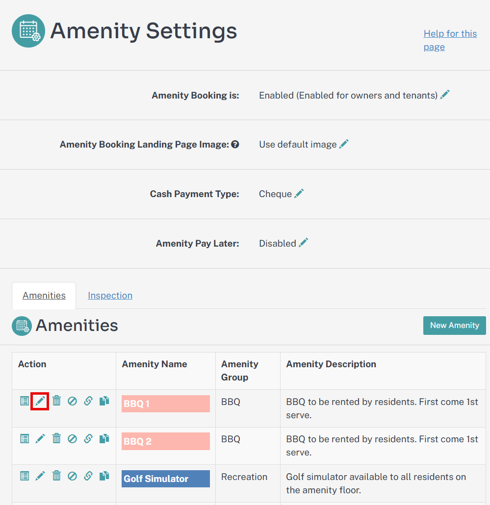
Task: Click the New Amenity button
Action: tap(455, 325)
